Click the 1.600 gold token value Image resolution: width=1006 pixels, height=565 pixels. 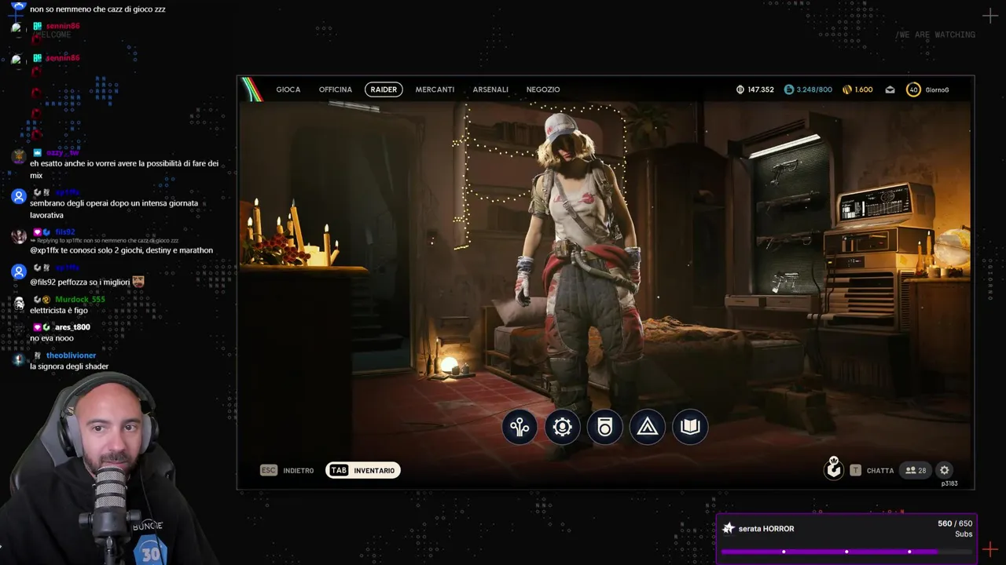coord(864,89)
